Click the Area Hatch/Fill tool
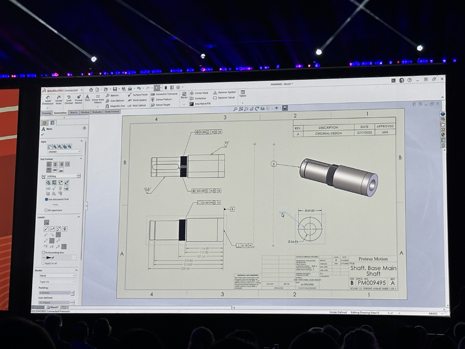The height and width of the screenshot is (349, 465). coord(202,104)
